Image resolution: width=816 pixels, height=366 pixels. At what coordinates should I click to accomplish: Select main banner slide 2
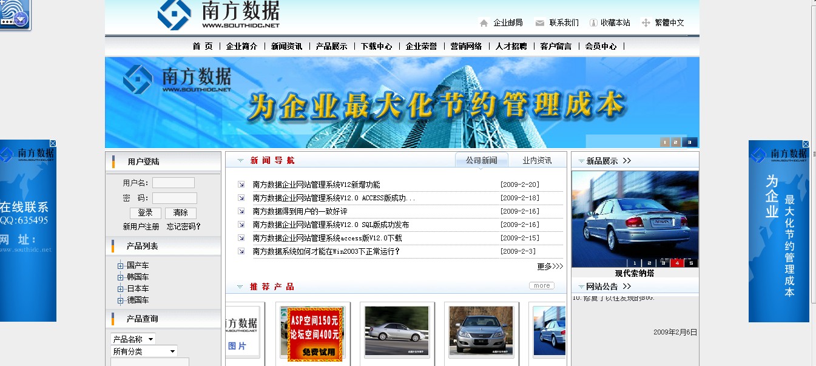click(x=676, y=143)
